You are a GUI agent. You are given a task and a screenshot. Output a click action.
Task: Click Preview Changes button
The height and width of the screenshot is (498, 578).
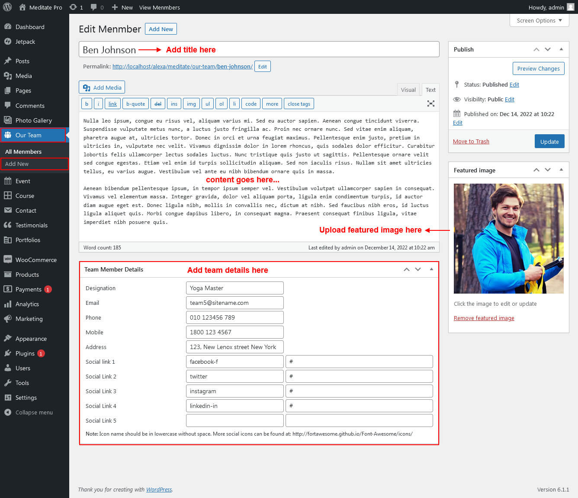click(538, 68)
